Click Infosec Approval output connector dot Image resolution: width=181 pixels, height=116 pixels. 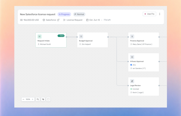click(159, 62)
